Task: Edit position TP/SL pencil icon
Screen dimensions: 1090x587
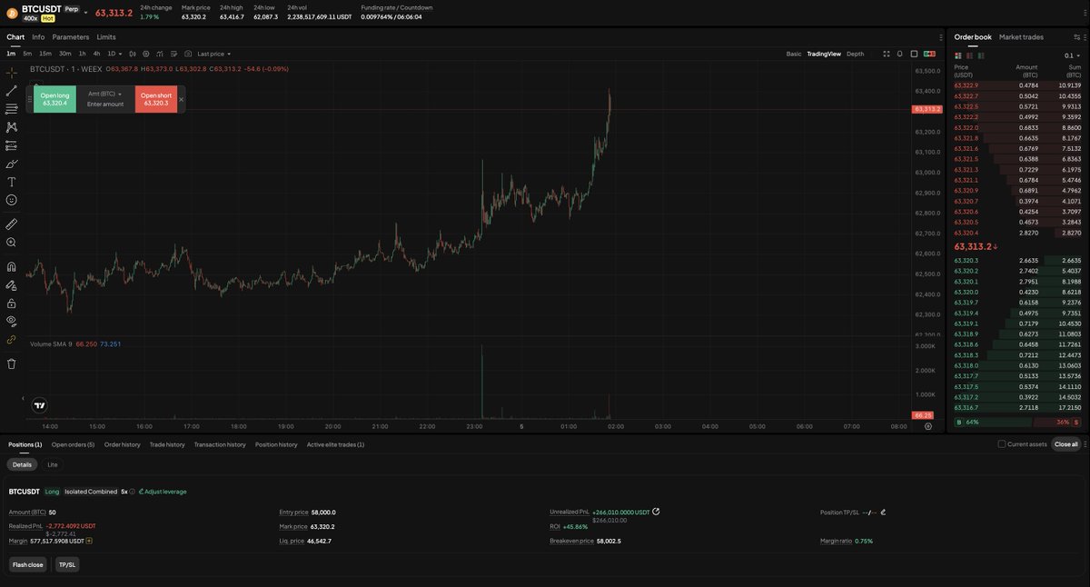Action: 883,512
